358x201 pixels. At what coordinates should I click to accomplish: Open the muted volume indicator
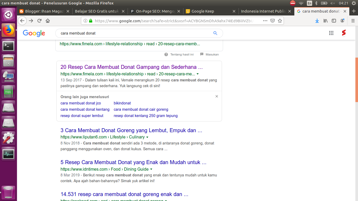pos(333,3)
